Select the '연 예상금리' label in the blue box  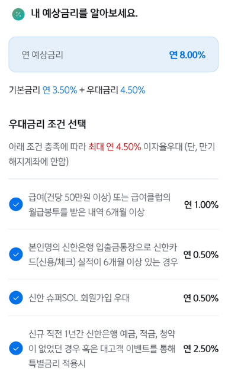click(x=43, y=55)
